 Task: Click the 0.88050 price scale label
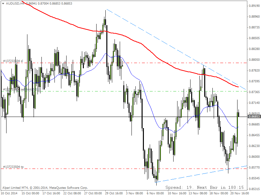(x=254, y=60)
